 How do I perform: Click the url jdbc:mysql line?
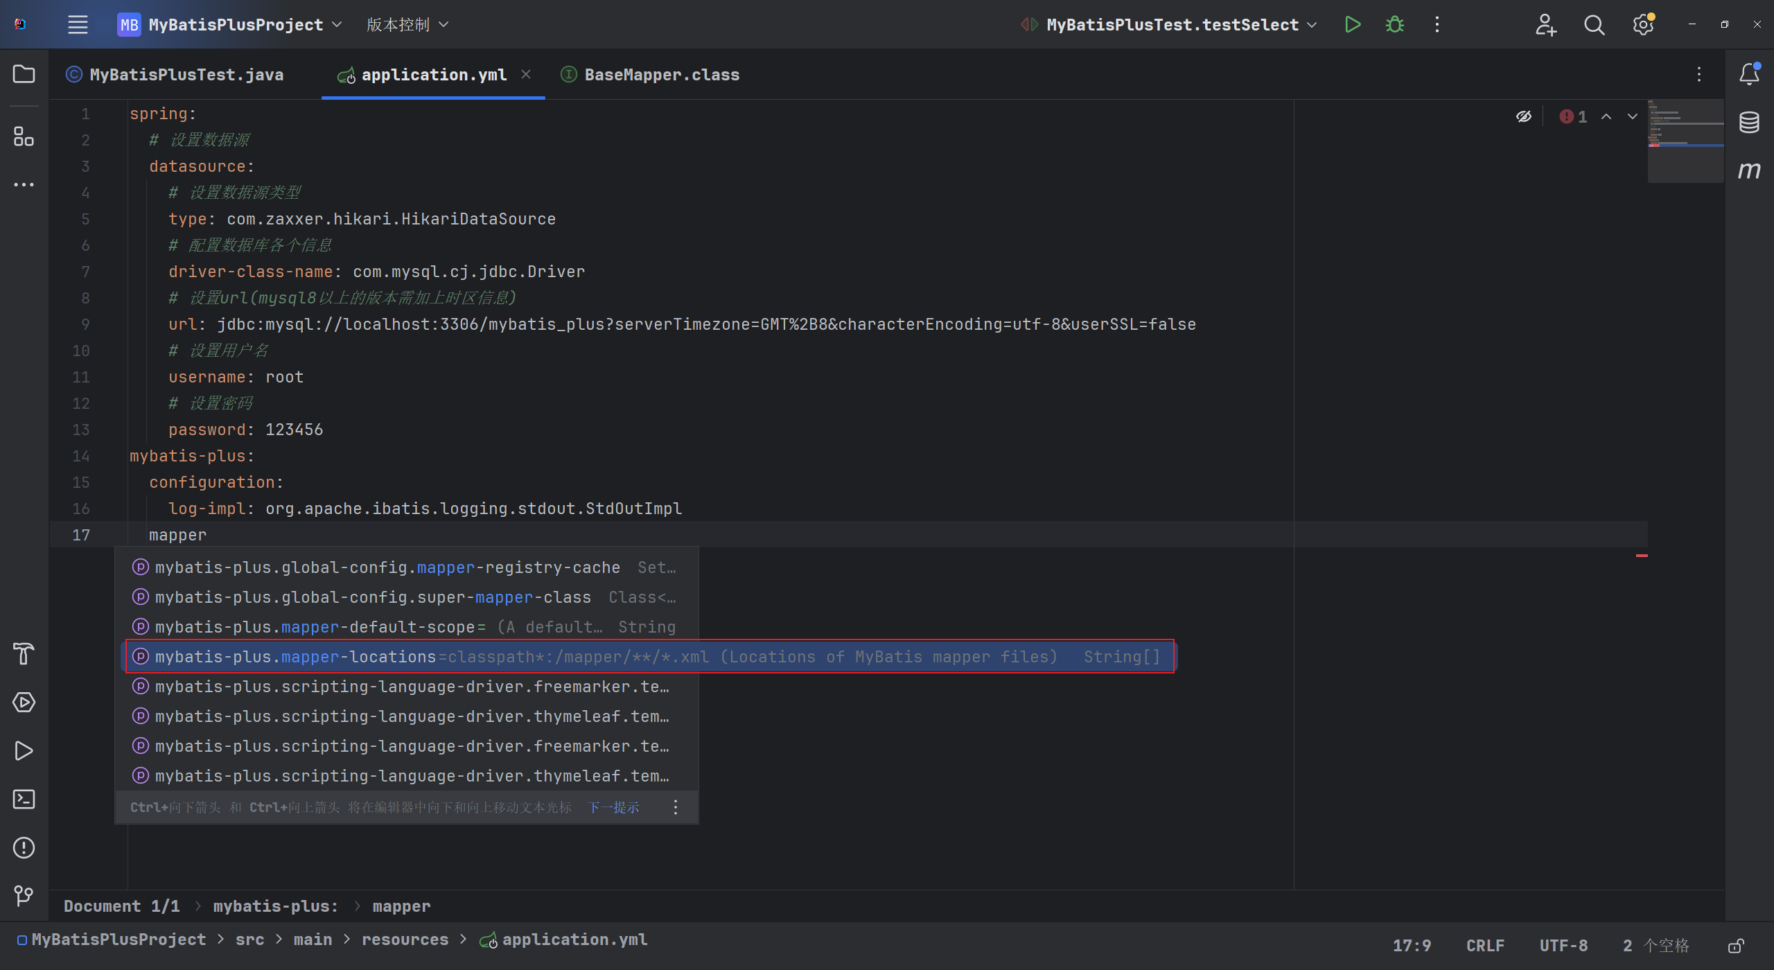click(x=682, y=324)
